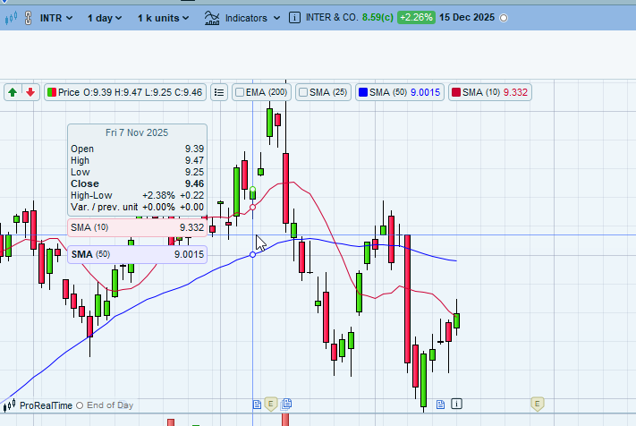Image resolution: width=636 pixels, height=426 pixels.
Task: Expand the INTR ticker dropdown
Action: tap(56, 18)
